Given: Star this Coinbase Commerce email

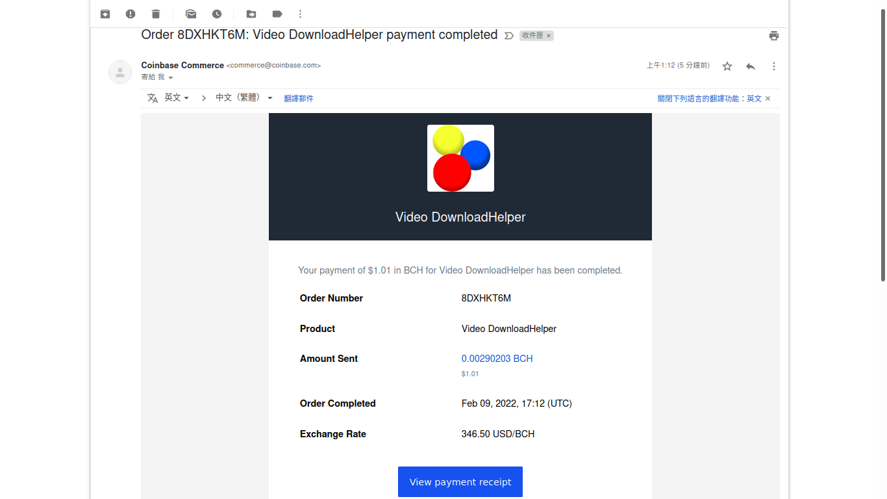Looking at the screenshot, I should coord(727,66).
